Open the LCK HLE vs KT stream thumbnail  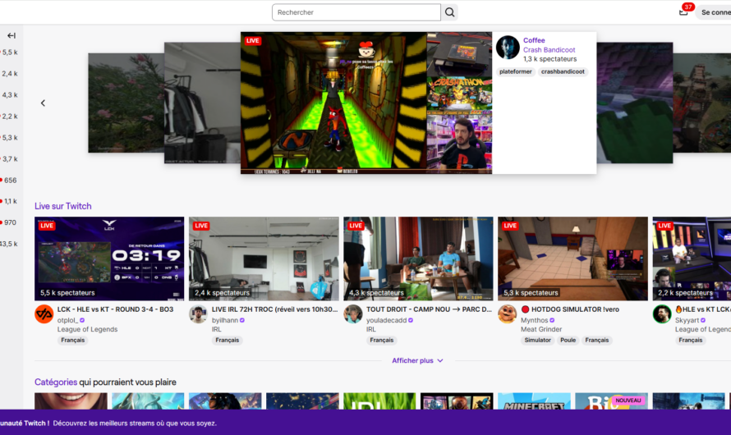point(109,259)
